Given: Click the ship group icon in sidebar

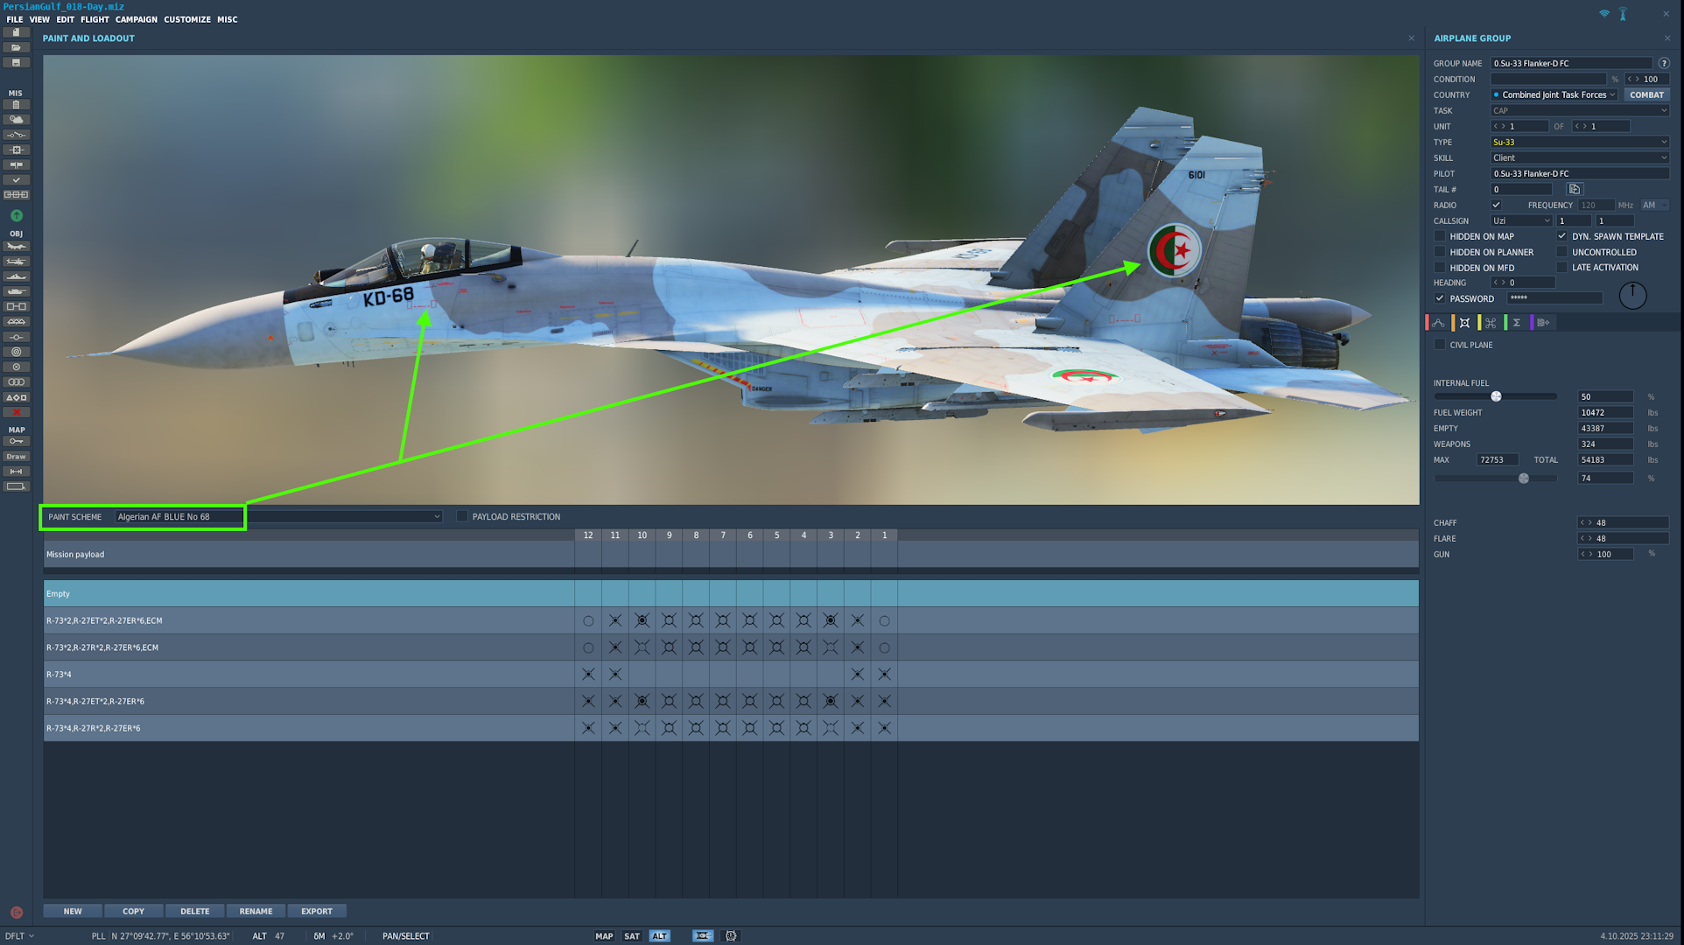Looking at the screenshot, I should pyautogui.click(x=16, y=276).
